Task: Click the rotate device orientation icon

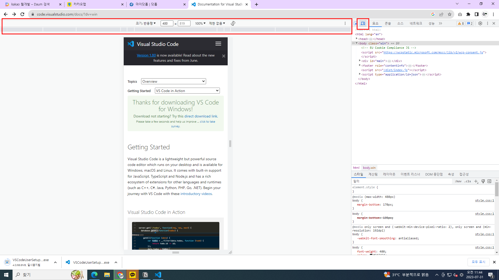Action: (x=233, y=23)
